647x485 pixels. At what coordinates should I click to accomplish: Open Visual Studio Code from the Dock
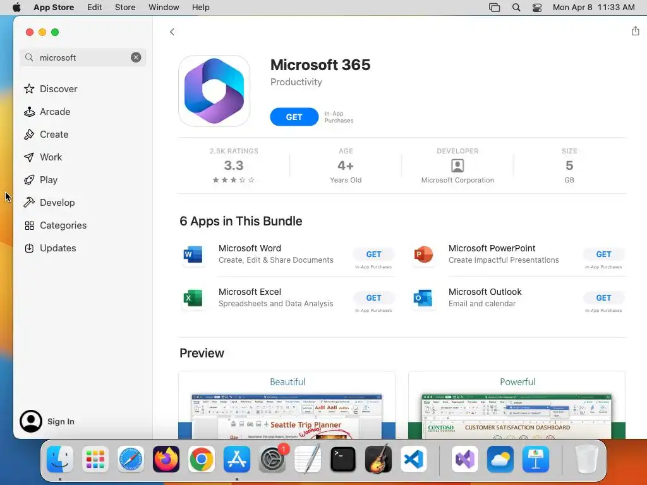coord(413,459)
